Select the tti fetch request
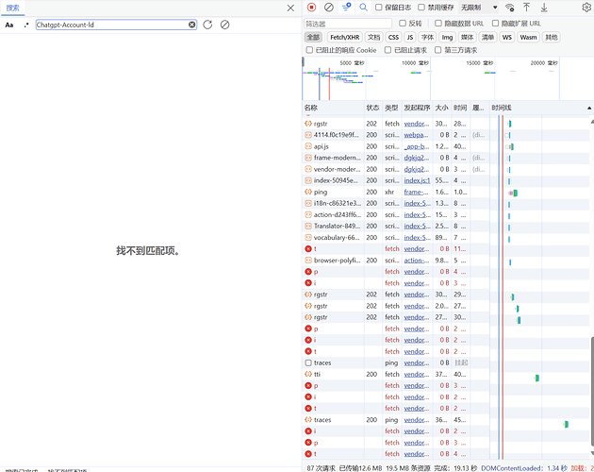The image size is (594, 472). pyautogui.click(x=396, y=374)
